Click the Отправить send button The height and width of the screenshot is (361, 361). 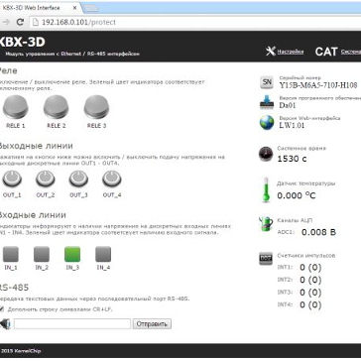[152, 323]
